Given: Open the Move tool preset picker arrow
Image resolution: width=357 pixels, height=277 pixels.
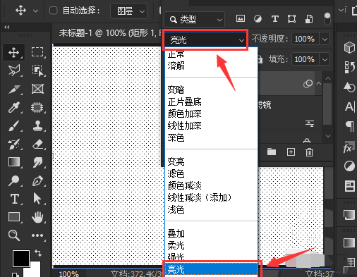Looking at the screenshot, I should tap(35, 11).
